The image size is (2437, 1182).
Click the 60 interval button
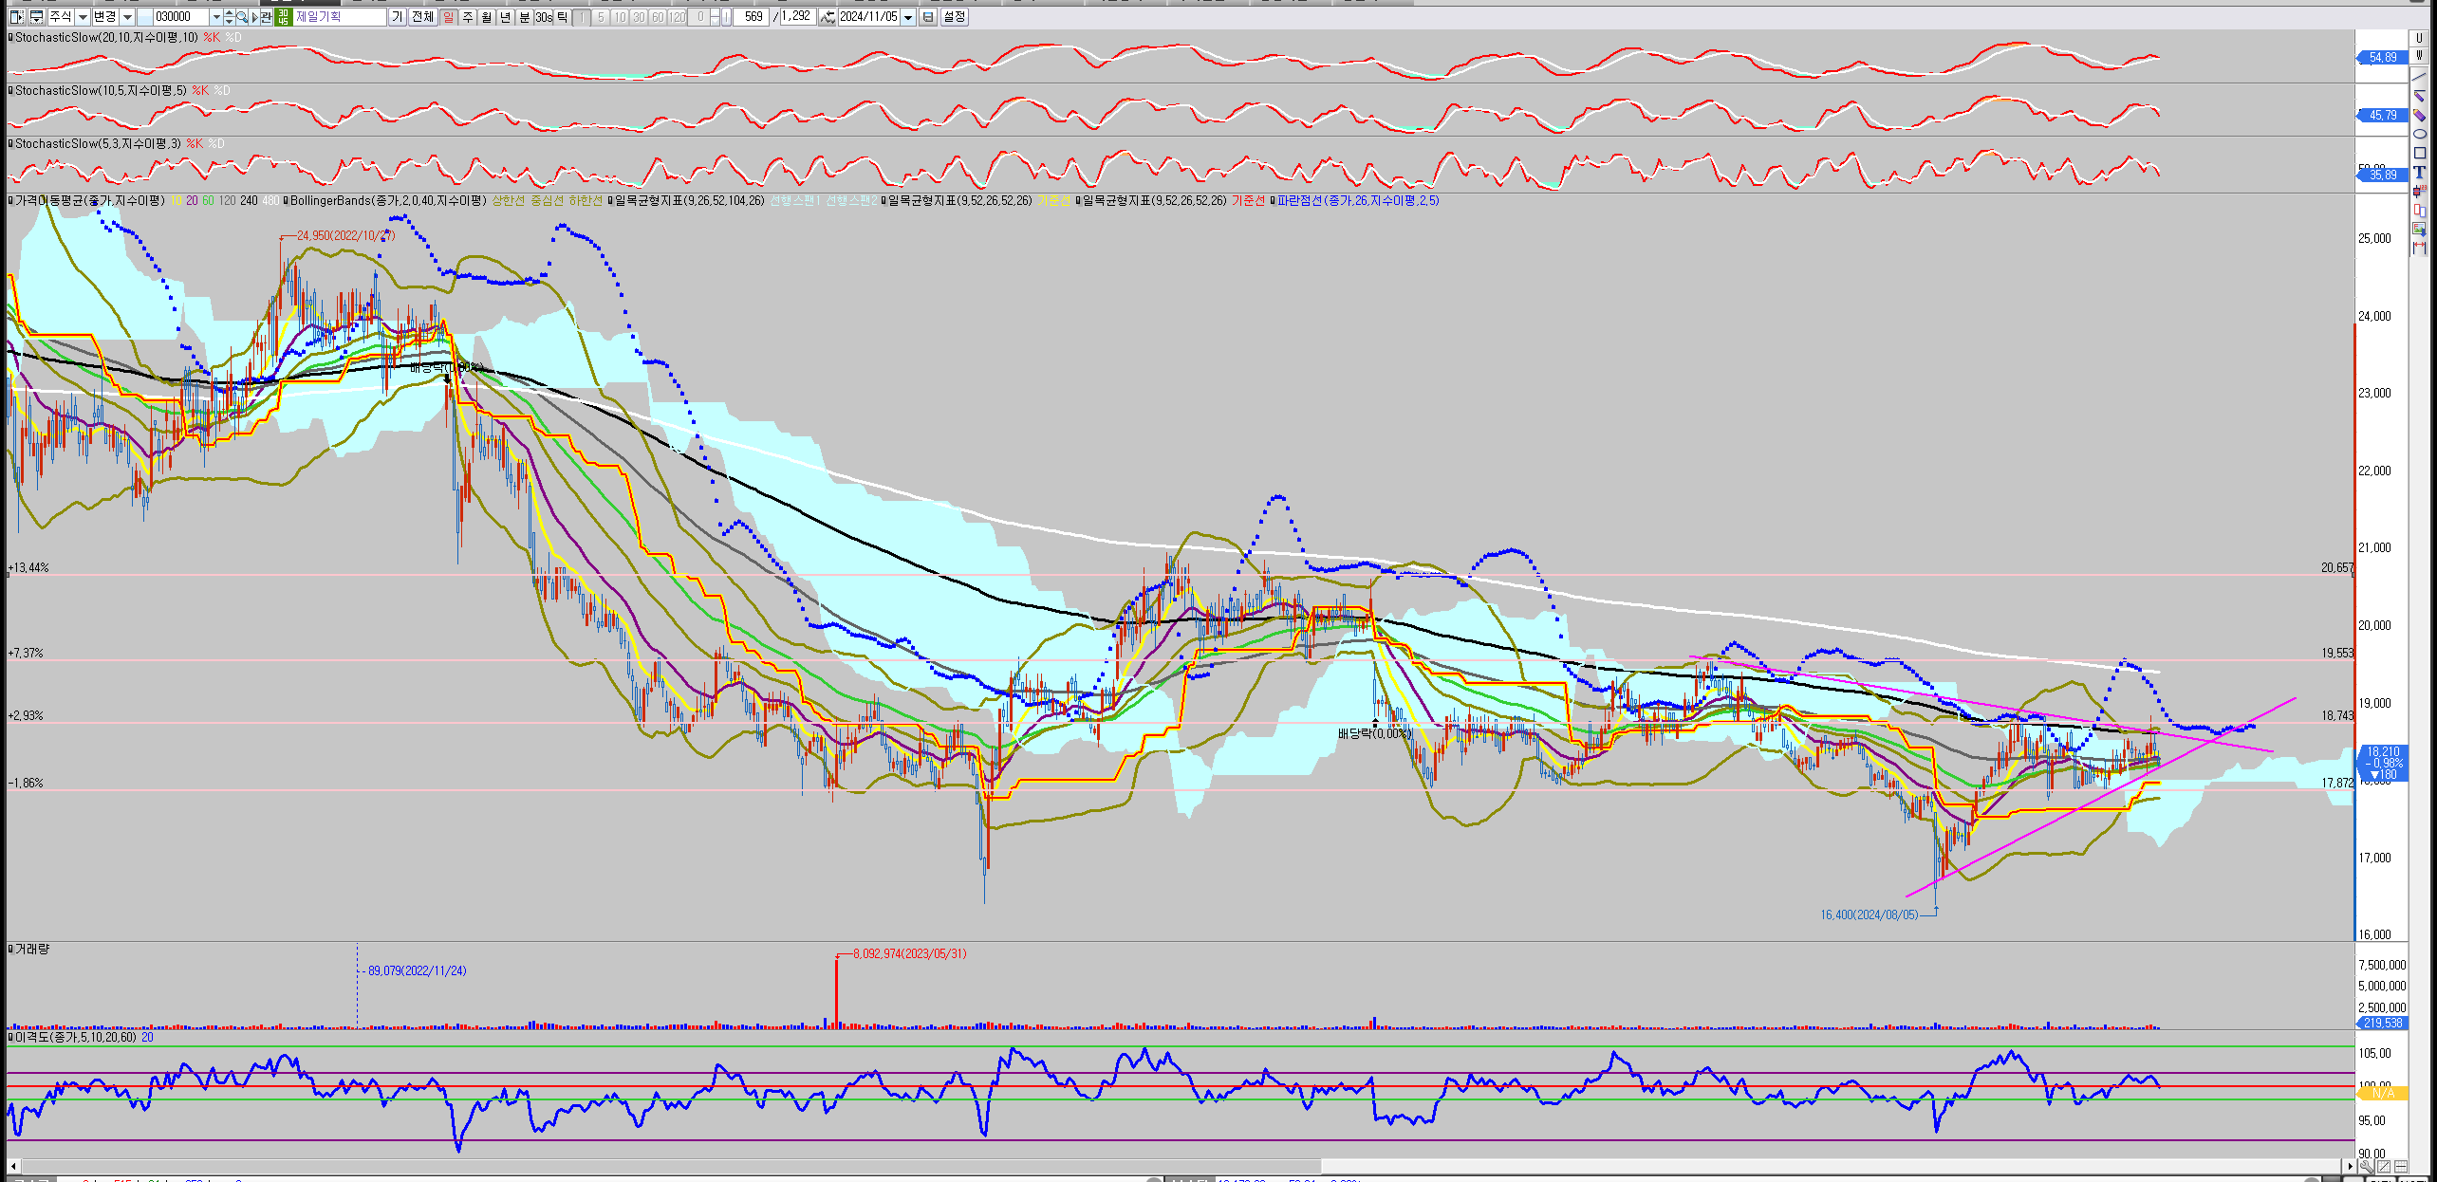tap(659, 16)
